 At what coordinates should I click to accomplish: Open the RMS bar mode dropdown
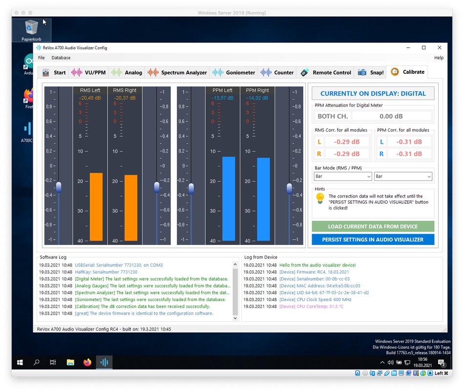[x=343, y=176]
